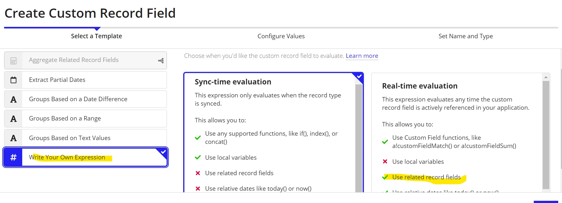Select the Real-time evaluation card
The width and height of the screenshot is (562, 203).
460,132
